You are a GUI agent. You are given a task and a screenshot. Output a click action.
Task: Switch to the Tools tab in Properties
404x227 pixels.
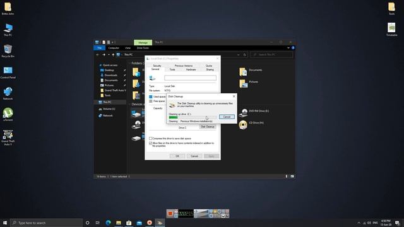tap(172, 69)
